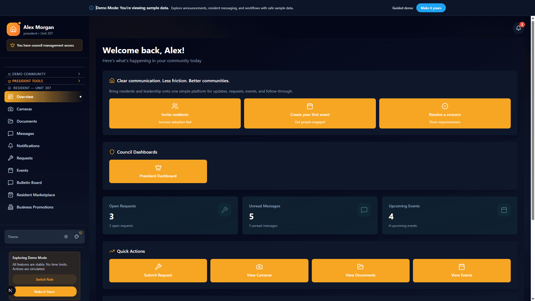This screenshot has height=301, width=535.
Task: Click Make it Yours in the sidebar panel
Action: (45, 292)
